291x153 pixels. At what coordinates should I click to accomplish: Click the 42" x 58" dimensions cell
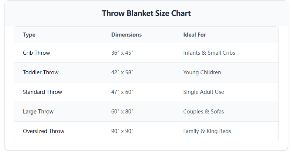(x=122, y=72)
